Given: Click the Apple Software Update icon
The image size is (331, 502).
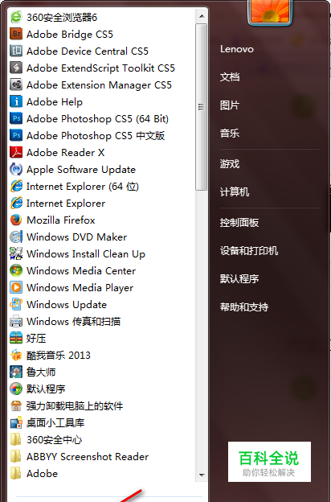Looking at the screenshot, I should (16, 170).
